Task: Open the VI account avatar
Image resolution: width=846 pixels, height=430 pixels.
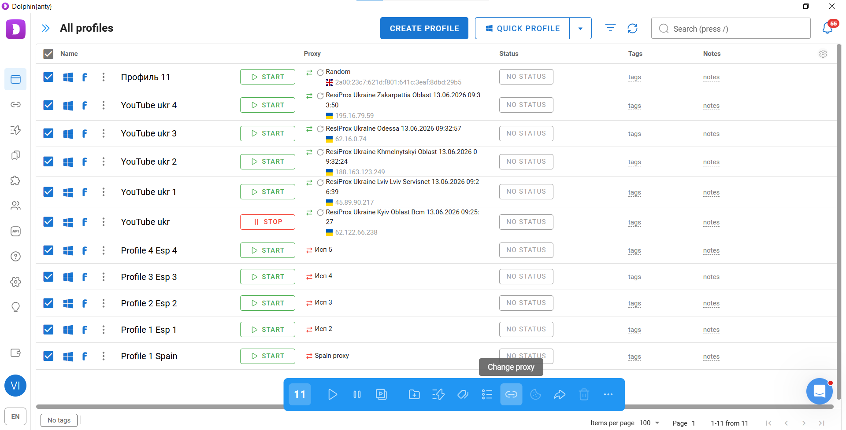Action: pyautogui.click(x=15, y=386)
